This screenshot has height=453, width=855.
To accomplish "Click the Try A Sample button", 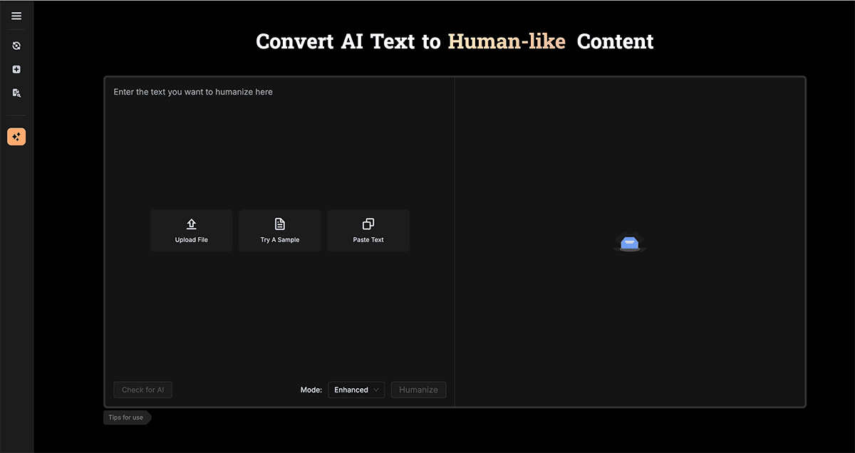I will [280, 230].
